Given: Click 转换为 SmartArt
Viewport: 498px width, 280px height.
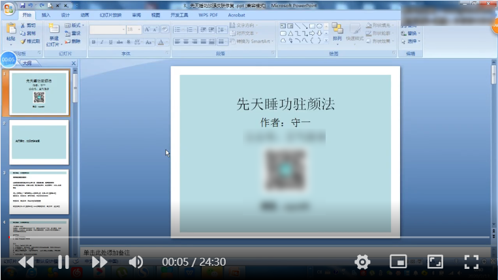Looking at the screenshot, I should pos(252,41).
